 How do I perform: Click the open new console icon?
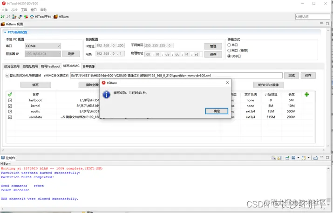(304, 158)
